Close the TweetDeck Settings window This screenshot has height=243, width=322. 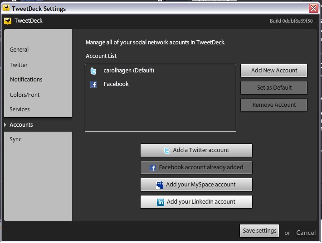313,9
